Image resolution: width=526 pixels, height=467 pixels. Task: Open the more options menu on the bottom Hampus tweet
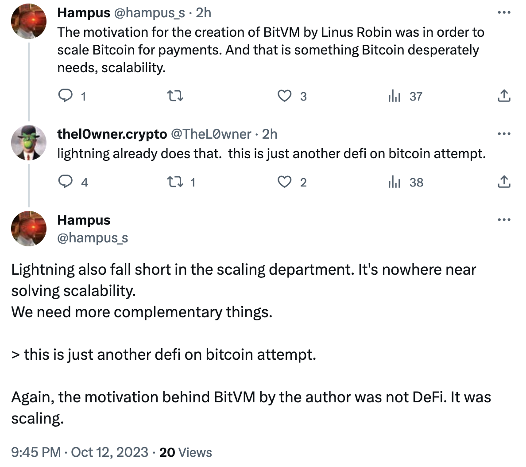[x=503, y=219]
